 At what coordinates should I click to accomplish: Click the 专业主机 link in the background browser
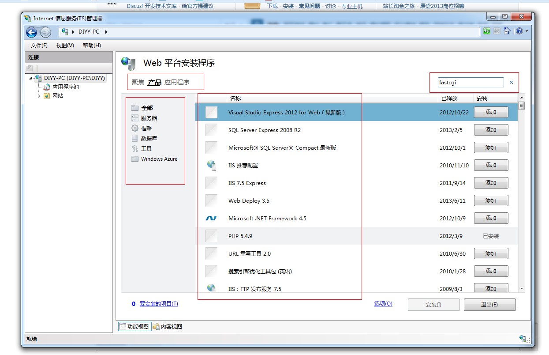tap(352, 6)
